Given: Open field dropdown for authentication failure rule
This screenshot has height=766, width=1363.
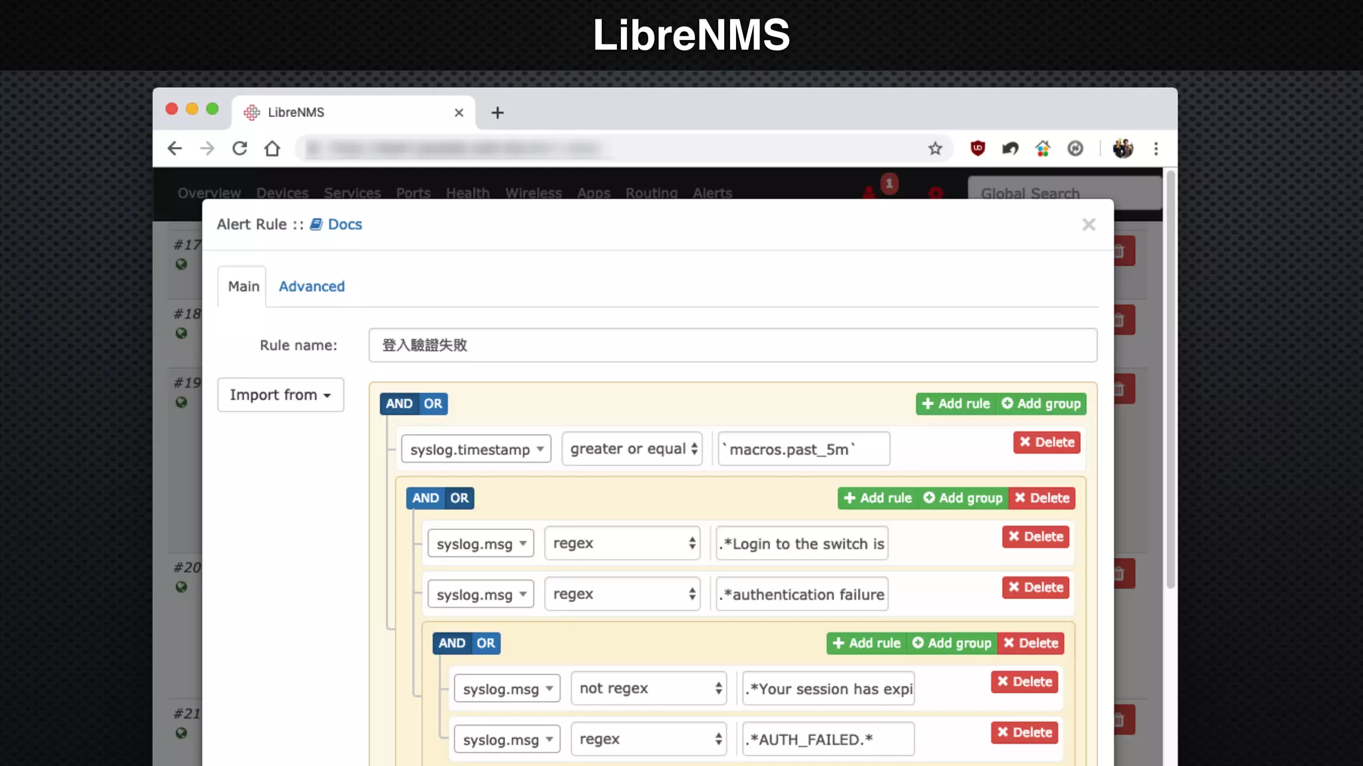Looking at the screenshot, I should point(481,594).
